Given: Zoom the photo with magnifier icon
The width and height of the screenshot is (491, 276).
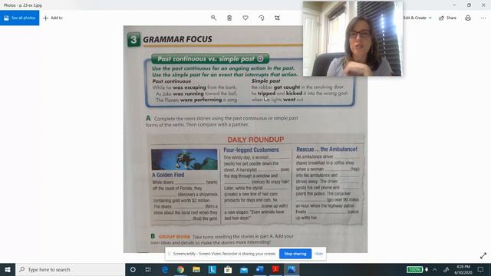Looking at the screenshot, I should (213, 18).
